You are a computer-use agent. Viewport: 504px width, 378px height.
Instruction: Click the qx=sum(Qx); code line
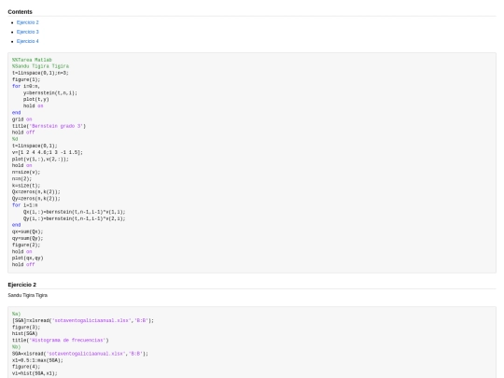pyautogui.click(x=27, y=231)
